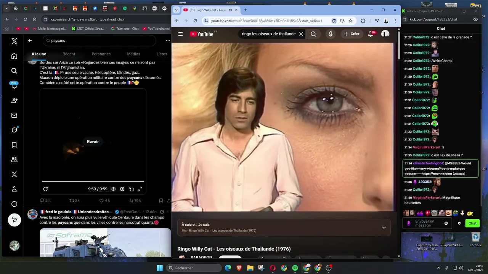Open tweet video settings gear
Screen dimensions: 488x274
(122, 189)
